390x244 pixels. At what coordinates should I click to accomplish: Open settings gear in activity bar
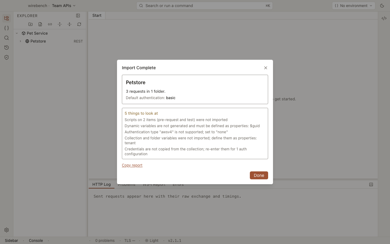pos(6,230)
